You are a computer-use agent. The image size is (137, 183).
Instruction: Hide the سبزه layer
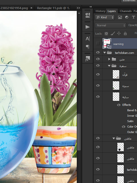[98, 85]
